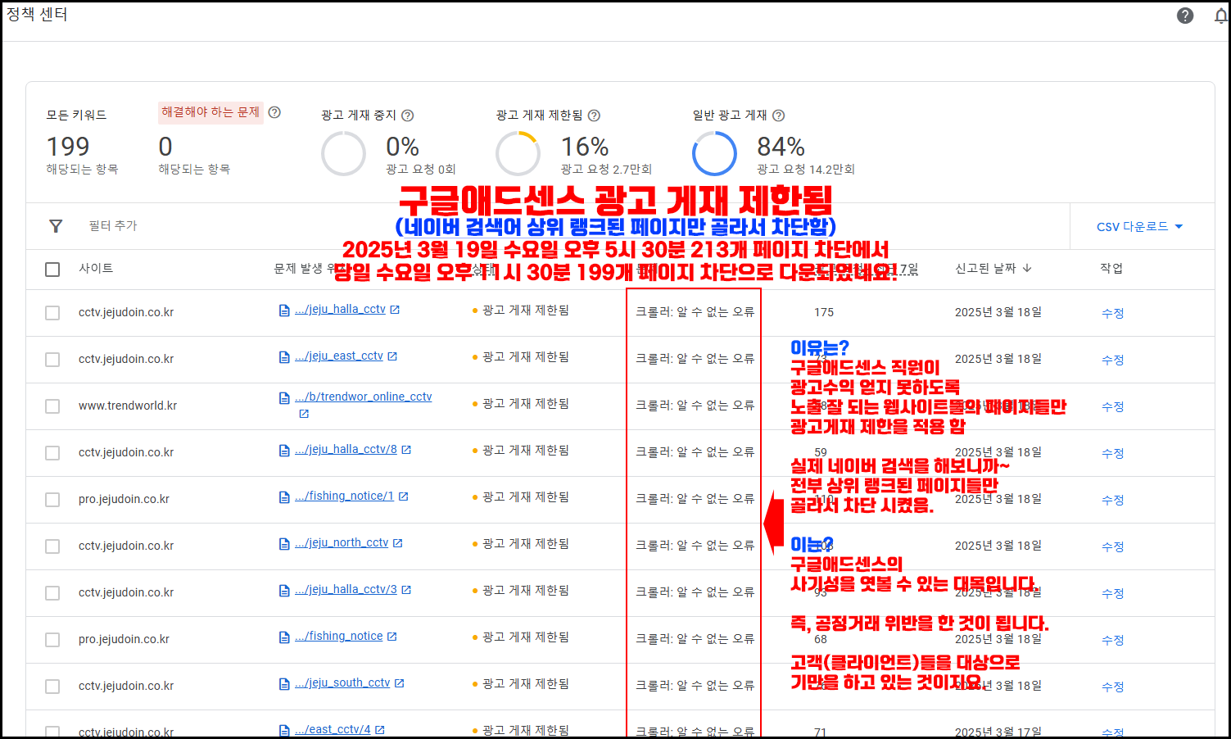The width and height of the screenshot is (1231, 739).
Task: Open external link icon for jeju_halla_cctv
Action: [x=395, y=310]
